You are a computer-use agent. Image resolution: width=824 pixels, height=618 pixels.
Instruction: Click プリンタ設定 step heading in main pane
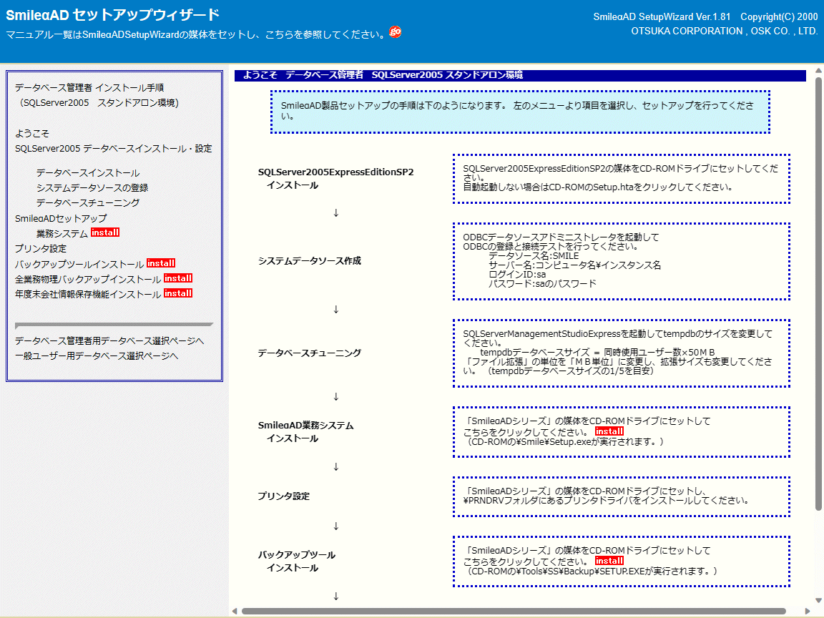(x=284, y=496)
